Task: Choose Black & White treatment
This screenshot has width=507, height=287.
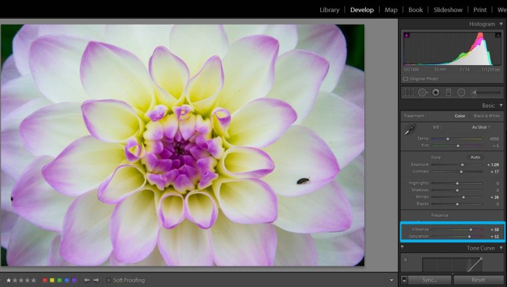Action: coord(486,116)
